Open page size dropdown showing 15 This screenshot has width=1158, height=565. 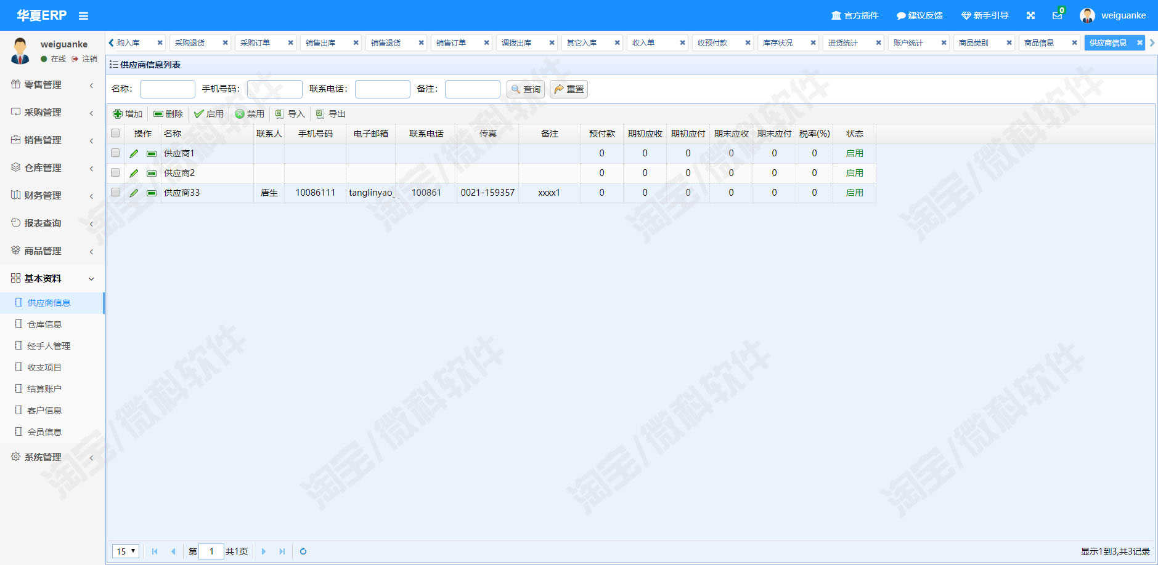click(x=125, y=551)
